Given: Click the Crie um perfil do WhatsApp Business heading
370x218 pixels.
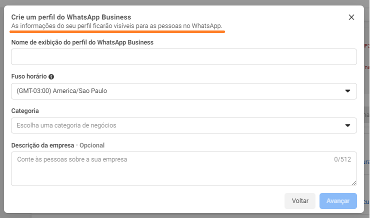Looking at the screenshot, I should pyautogui.click(x=71, y=17).
